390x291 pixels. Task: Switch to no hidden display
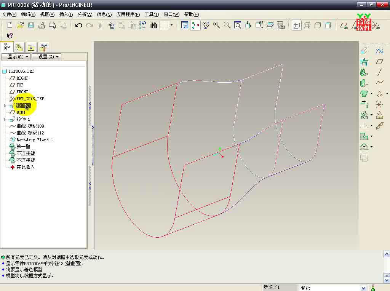[318, 25]
